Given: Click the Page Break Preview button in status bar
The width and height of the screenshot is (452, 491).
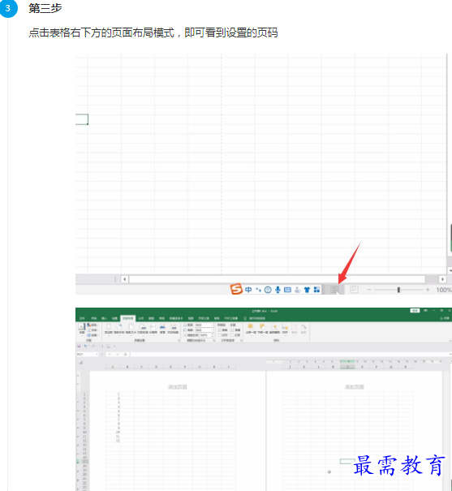Looking at the screenshot, I should click(354, 290).
